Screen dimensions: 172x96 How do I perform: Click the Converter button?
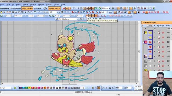point(38,8)
